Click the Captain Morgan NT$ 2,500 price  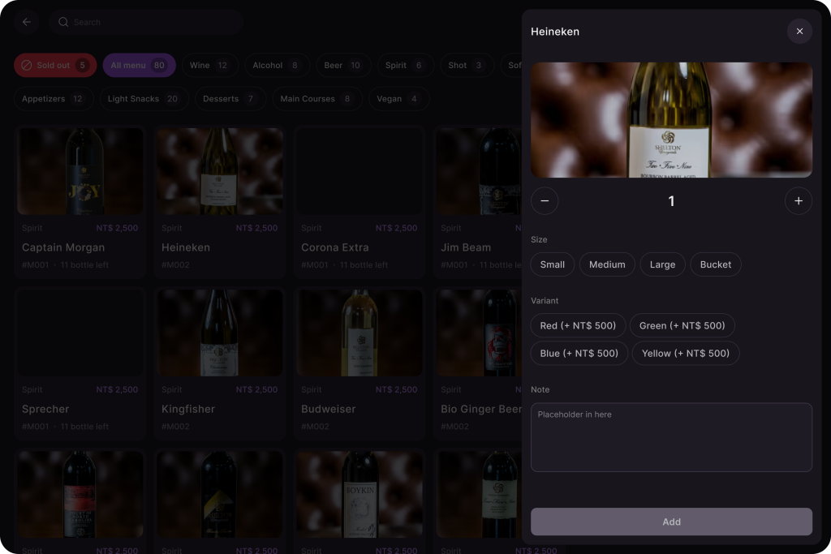tap(117, 228)
